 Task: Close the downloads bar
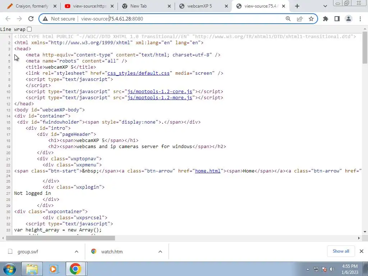[362, 251]
